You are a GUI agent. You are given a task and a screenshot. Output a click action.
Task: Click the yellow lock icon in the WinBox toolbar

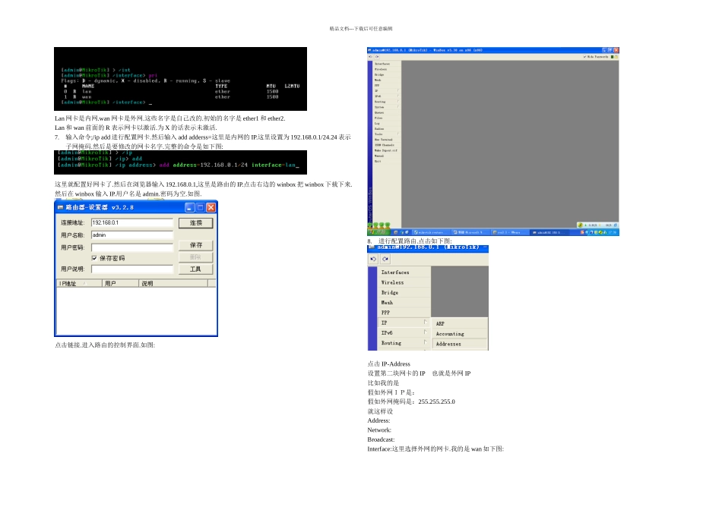[x=616, y=57]
